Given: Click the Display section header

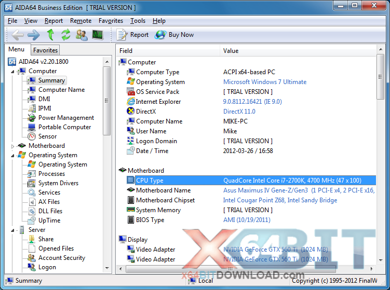Looking at the screenshot, I should (133, 240).
